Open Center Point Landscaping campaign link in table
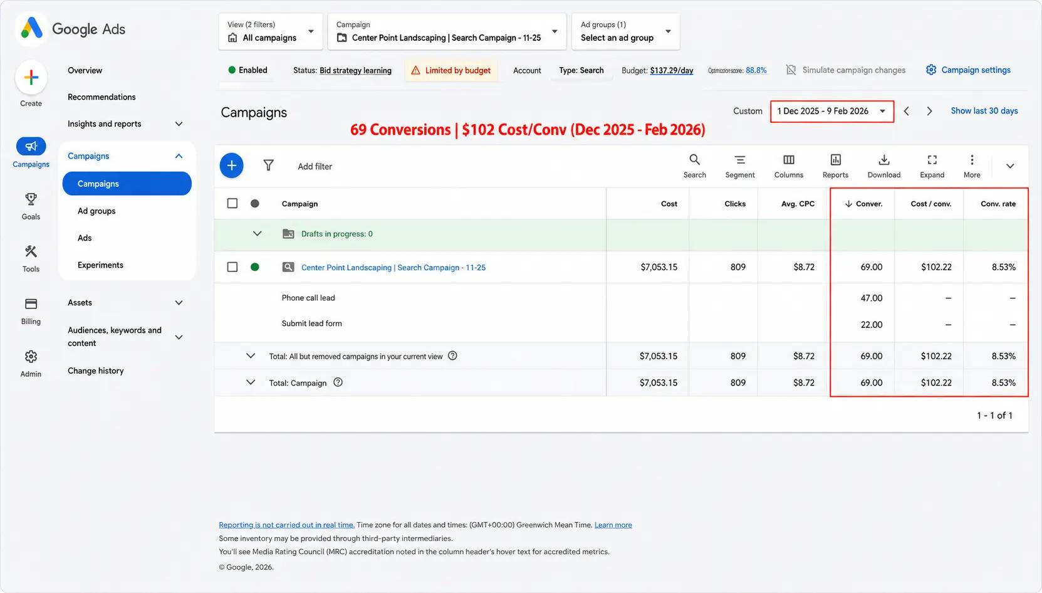Image resolution: width=1042 pixels, height=593 pixels. (x=393, y=268)
